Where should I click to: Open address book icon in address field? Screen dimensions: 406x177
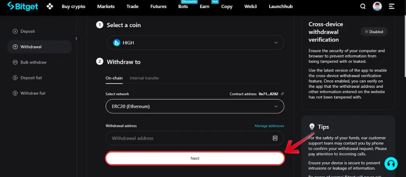(275, 138)
